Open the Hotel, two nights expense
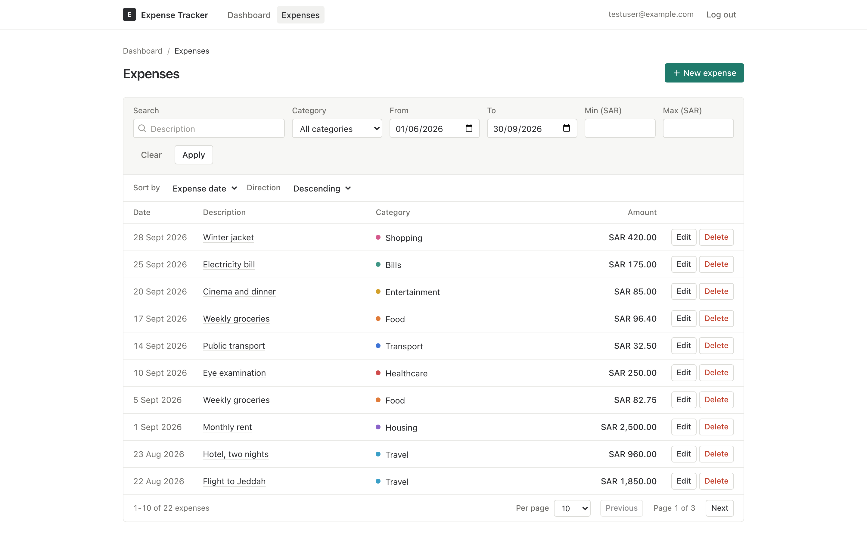 [236, 454]
